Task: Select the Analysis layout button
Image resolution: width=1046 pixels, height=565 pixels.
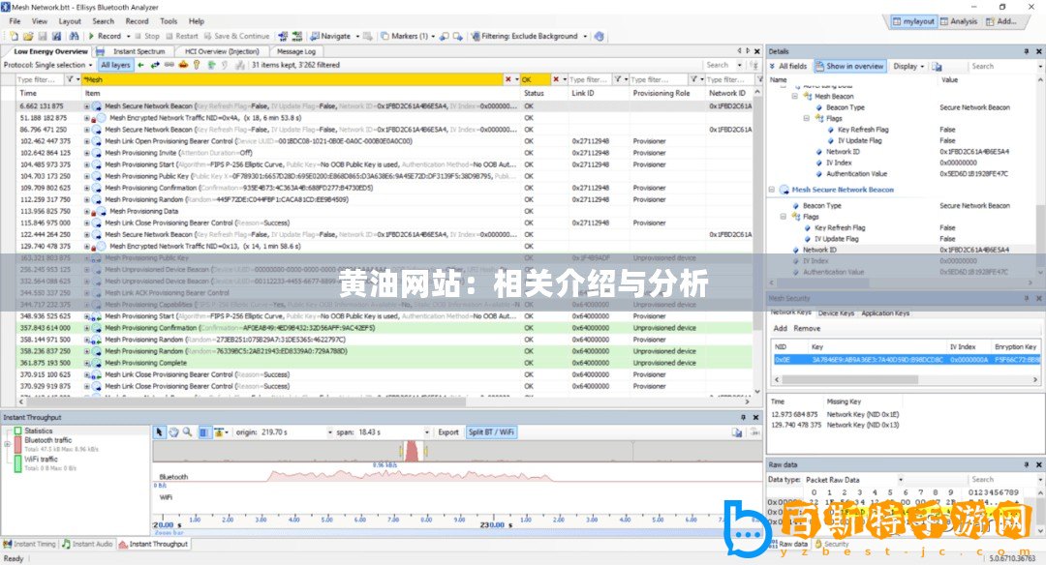Action: pyautogui.click(x=959, y=21)
